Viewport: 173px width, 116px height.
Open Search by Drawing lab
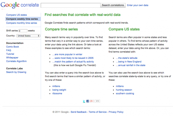[x=16, y=72]
